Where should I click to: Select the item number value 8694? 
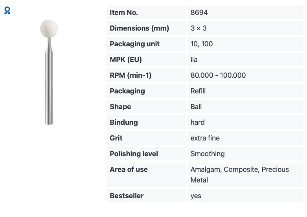coord(199,13)
